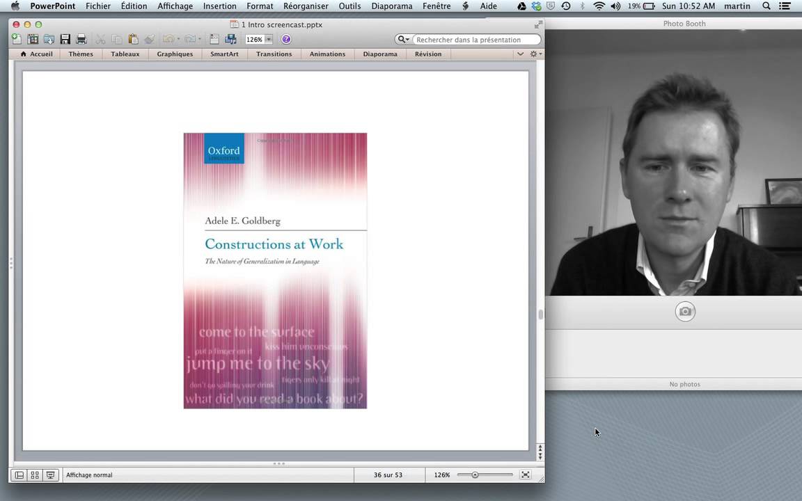802x501 pixels.
Task: Click the Bluetooth menu bar icon
Action: point(582,6)
